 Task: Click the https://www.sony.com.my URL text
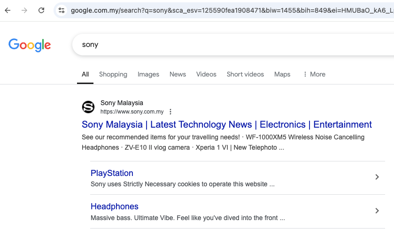132,112
